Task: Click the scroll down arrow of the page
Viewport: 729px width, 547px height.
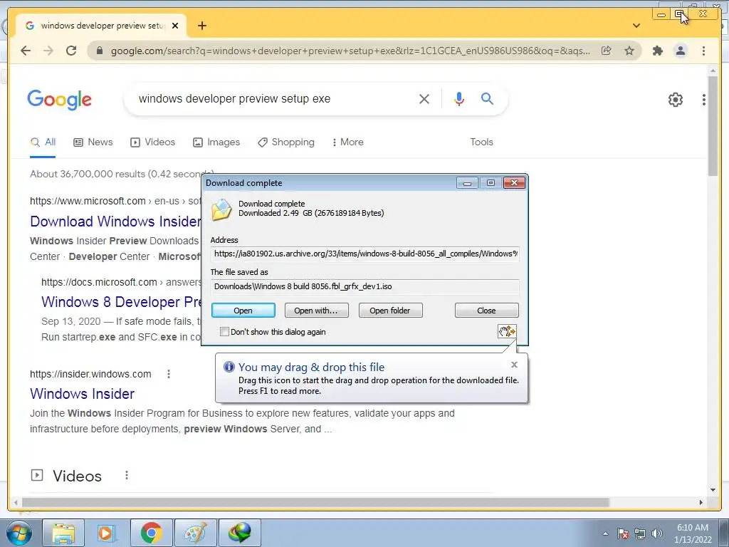Action: [713, 490]
